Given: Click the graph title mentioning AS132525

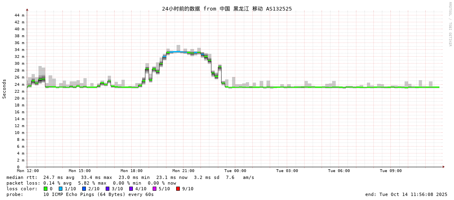Looking at the screenshot, I should coord(227,9).
